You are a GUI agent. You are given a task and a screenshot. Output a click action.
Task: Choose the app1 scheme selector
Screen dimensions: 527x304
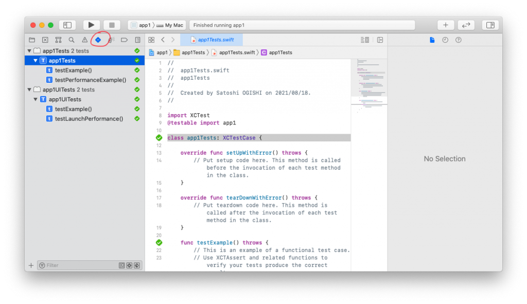click(141, 25)
